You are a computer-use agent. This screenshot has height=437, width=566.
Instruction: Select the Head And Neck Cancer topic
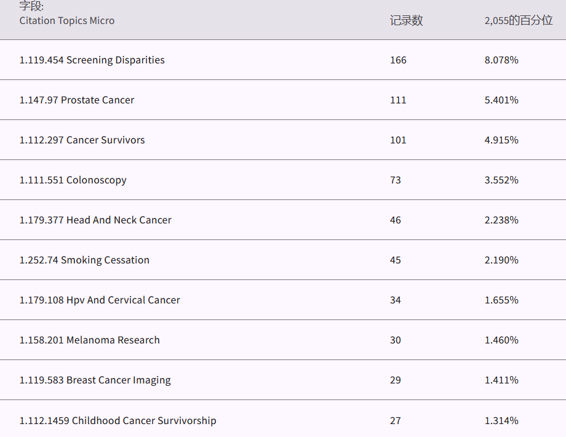tap(95, 220)
